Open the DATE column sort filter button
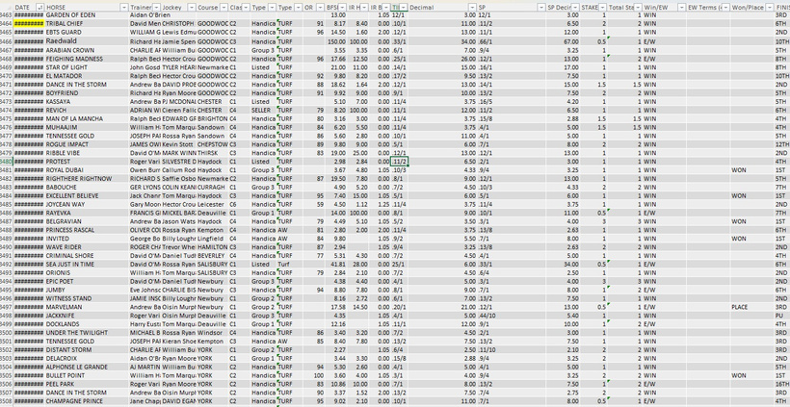 click(x=39, y=7)
